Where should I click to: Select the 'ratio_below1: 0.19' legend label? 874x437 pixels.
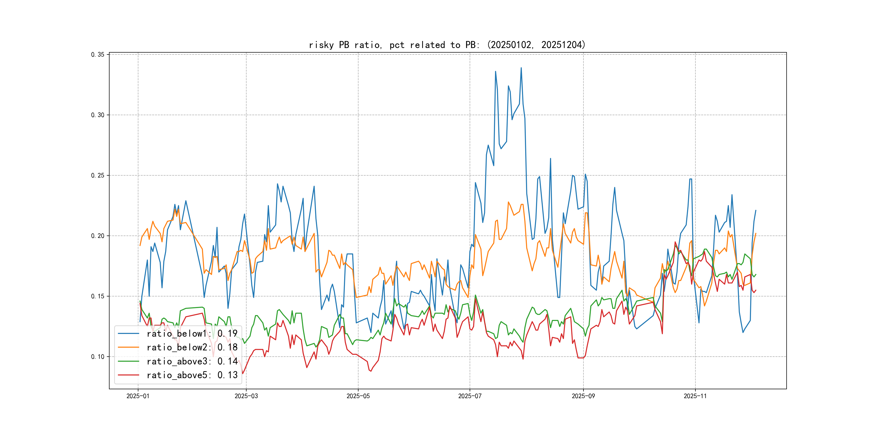pyautogui.click(x=192, y=333)
